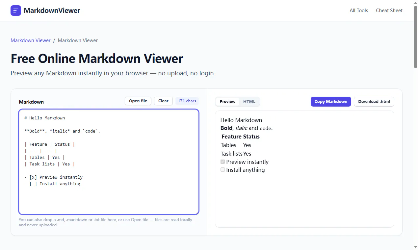Click the 171 chars counter badge

point(187,101)
